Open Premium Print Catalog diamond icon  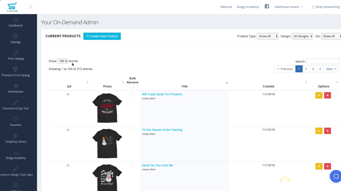pyautogui.click(x=15, y=69)
